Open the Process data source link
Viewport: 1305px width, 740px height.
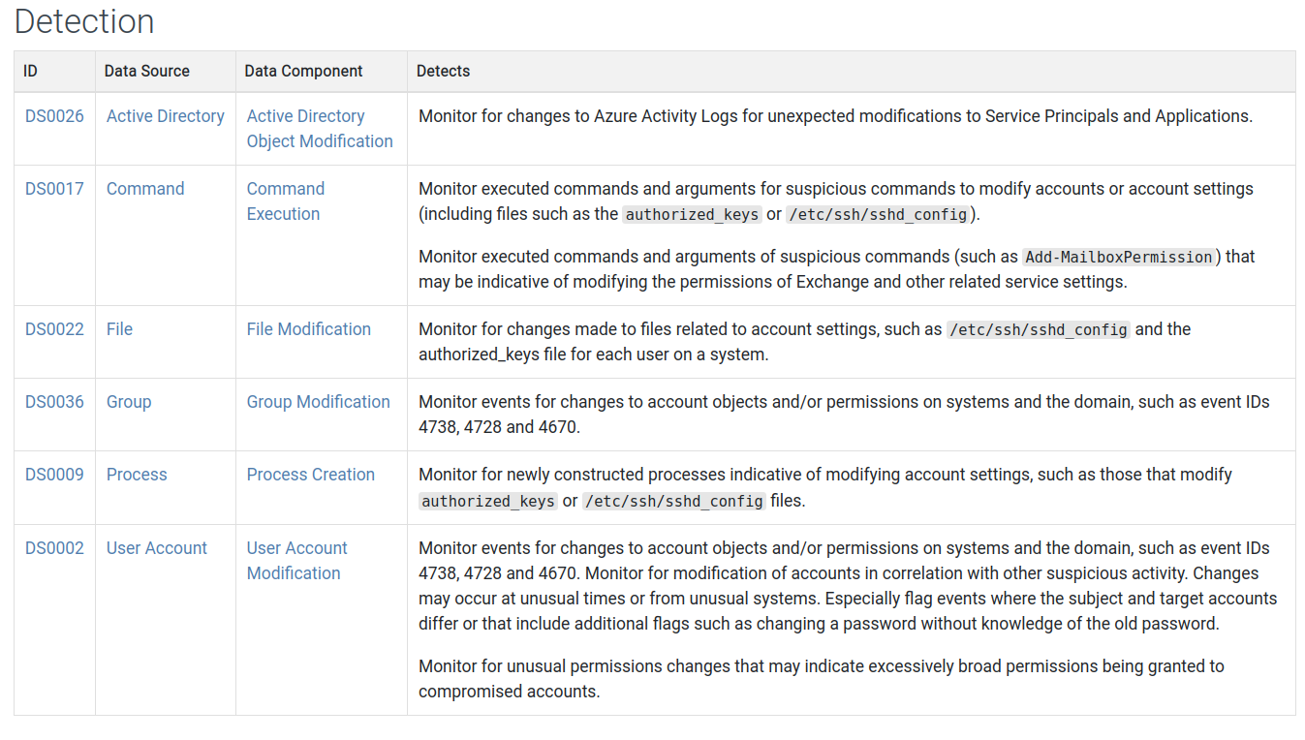137,475
